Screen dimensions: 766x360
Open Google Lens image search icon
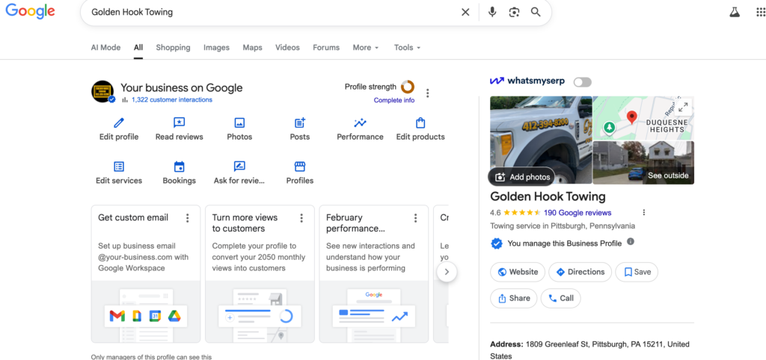(x=514, y=12)
